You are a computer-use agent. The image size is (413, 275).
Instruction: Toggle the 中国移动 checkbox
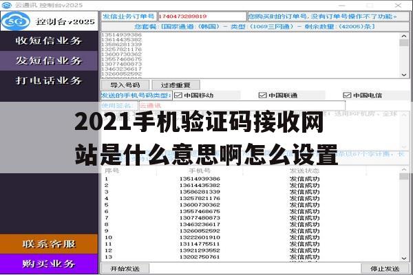pos(178,96)
